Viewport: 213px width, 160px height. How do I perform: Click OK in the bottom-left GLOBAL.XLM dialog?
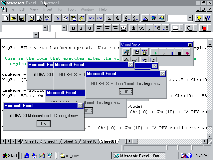[44, 124]
